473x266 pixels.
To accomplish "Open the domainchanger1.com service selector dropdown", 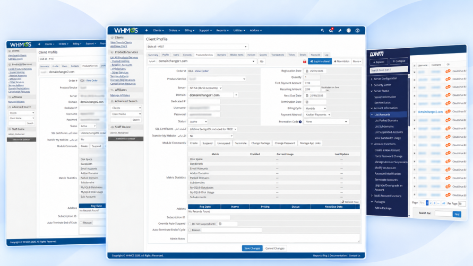I will [x=202, y=61].
